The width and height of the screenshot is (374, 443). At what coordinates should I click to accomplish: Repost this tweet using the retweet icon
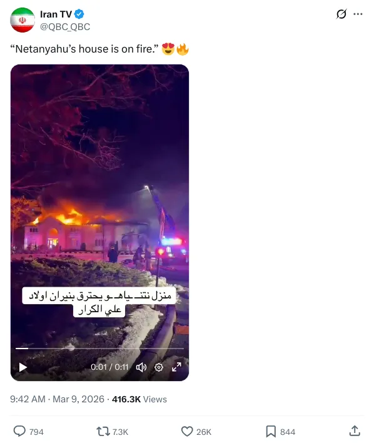tap(103, 431)
